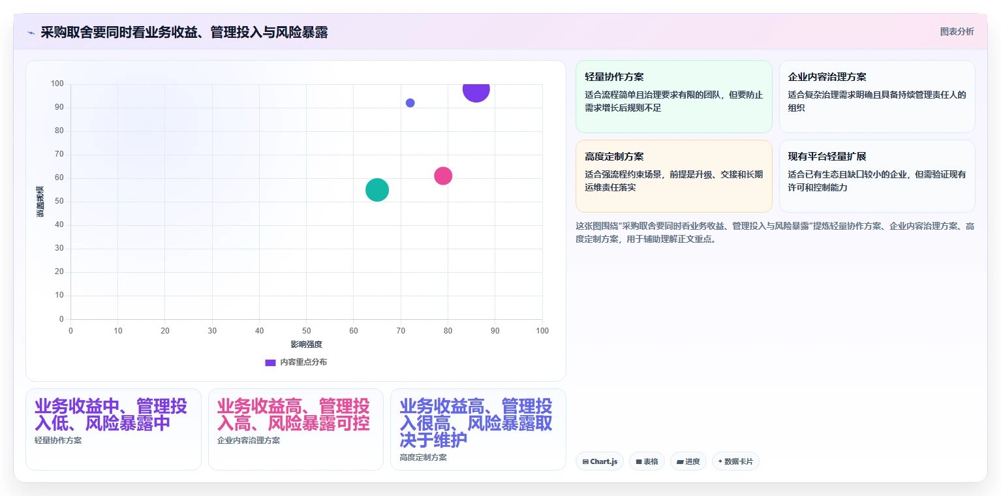1001x496 pixels.
Task: Click the 企业内容治理方案 caption under pink stat
Action: click(x=249, y=441)
